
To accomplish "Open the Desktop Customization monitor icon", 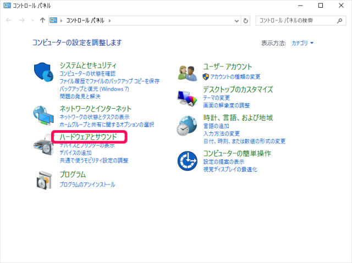I will [188, 98].
